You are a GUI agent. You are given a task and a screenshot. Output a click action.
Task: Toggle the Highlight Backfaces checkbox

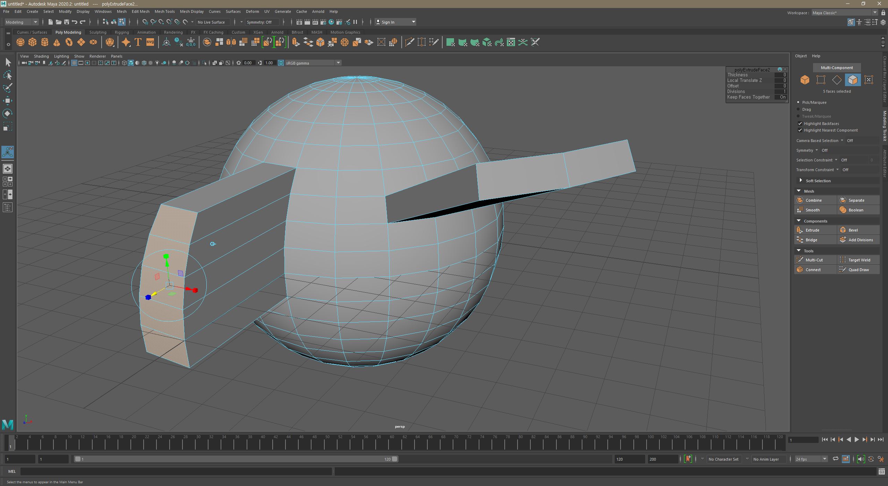point(800,124)
